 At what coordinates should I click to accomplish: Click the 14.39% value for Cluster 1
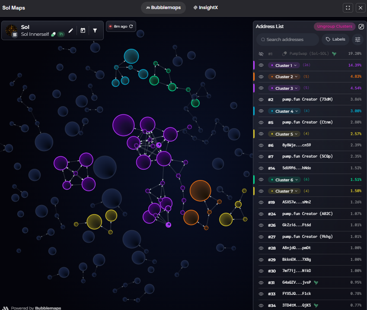pos(354,65)
